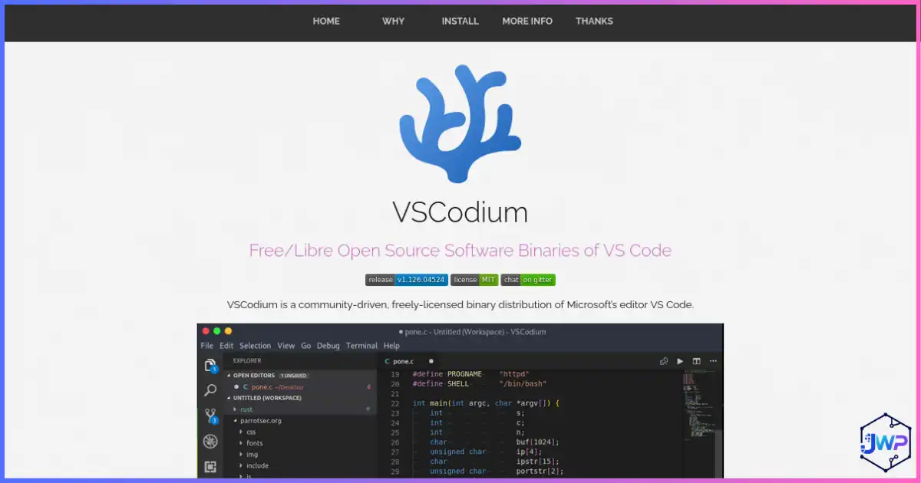Go to HOME in the top navigation
The height and width of the screenshot is (483, 921).
326,21
